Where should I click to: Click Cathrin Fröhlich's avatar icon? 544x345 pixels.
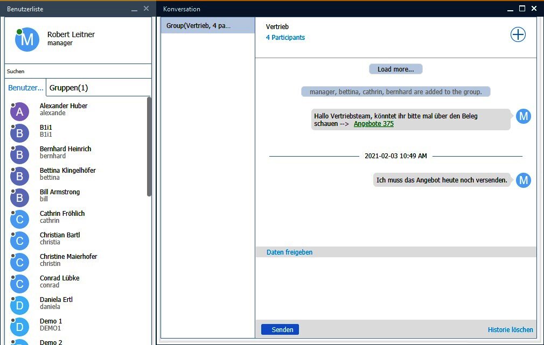coord(20,219)
